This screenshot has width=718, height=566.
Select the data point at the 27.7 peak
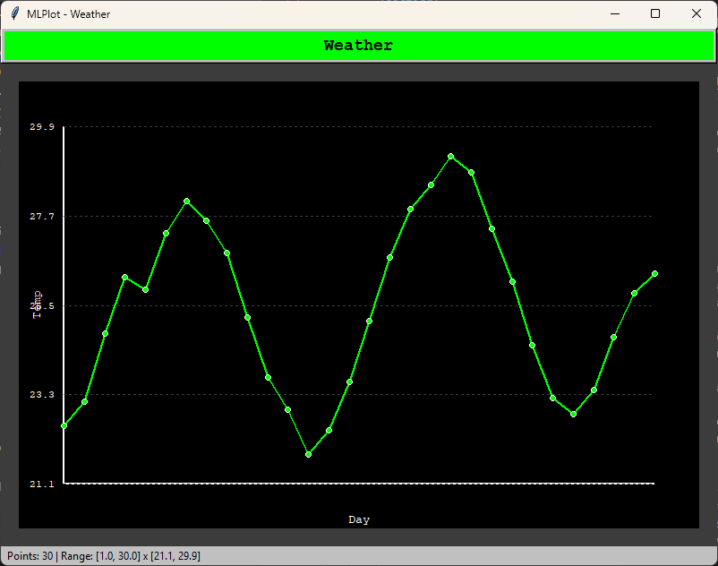click(186, 201)
